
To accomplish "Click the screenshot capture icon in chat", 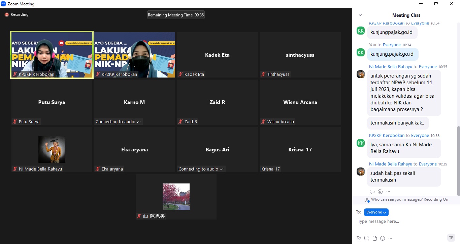I will point(367,238).
